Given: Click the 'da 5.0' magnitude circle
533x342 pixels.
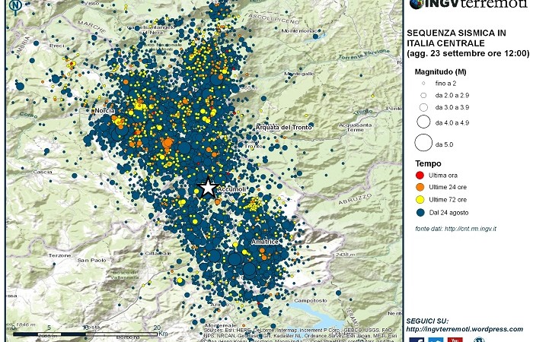Looking at the screenshot, I should pos(423,143).
